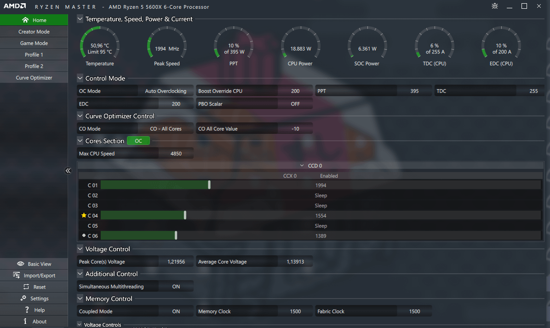Click the Basic View eye icon
The width and height of the screenshot is (550, 328).
click(x=21, y=264)
